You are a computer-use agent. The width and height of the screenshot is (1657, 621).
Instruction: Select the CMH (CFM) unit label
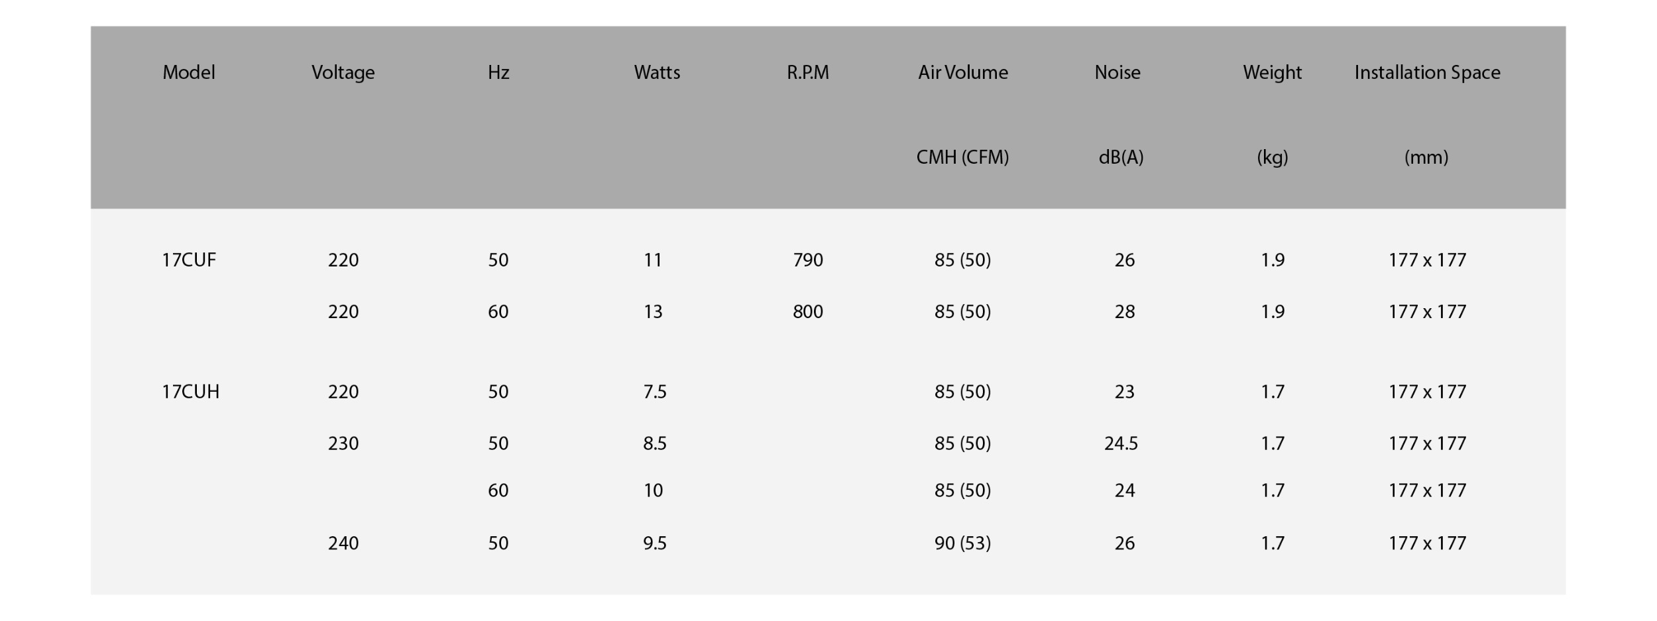coord(963,157)
